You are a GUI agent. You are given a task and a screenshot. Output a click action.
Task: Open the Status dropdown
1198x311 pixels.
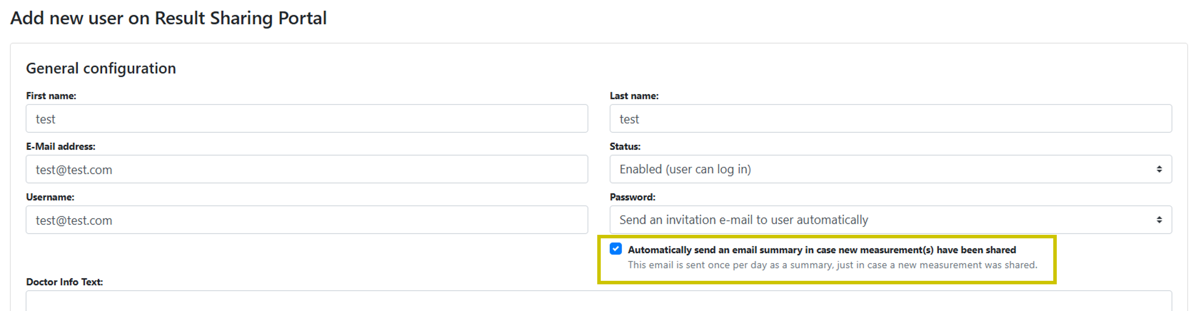coord(884,169)
